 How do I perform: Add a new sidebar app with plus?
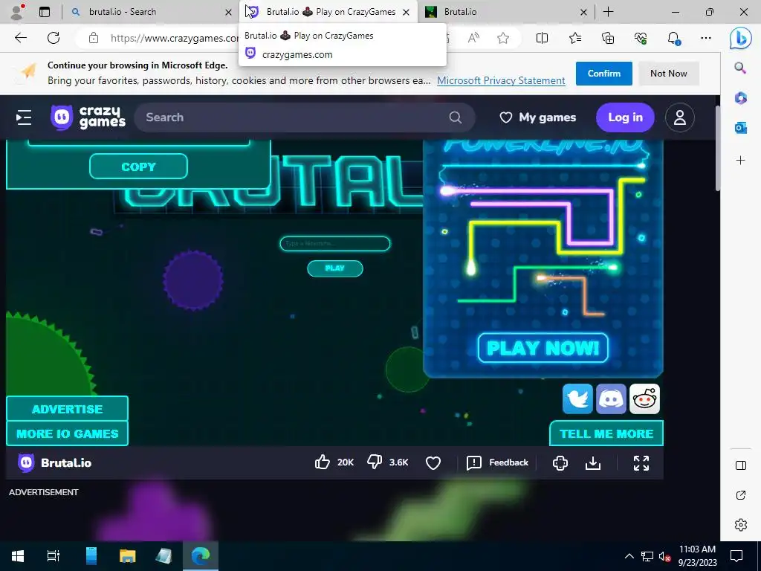click(741, 161)
